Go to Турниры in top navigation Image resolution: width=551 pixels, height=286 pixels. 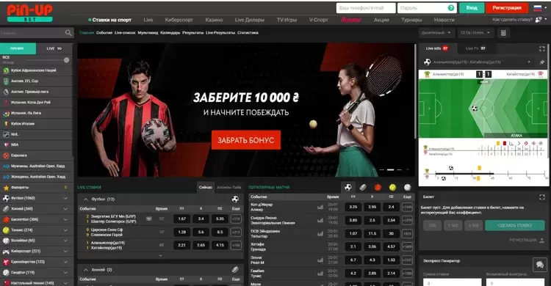(411, 20)
